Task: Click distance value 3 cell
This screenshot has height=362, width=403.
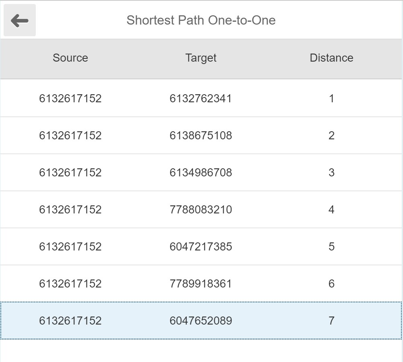Action: (331, 173)
